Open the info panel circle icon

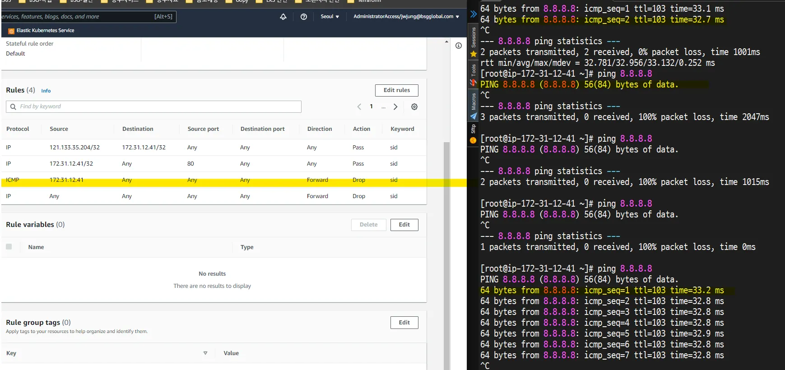[459, 46]
